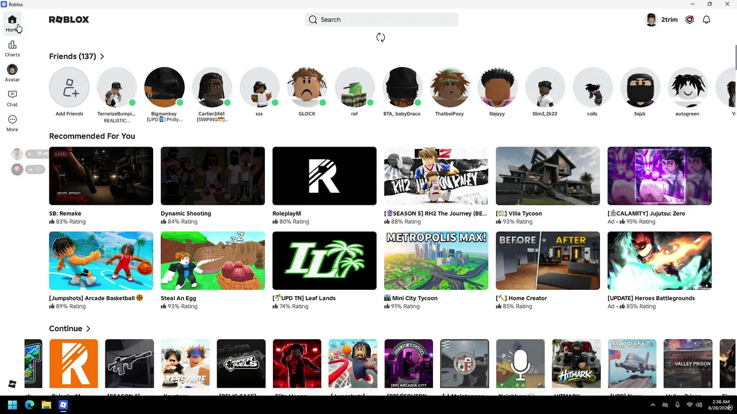Click the Villa Tycoon game title

click(x=519, y=213)
